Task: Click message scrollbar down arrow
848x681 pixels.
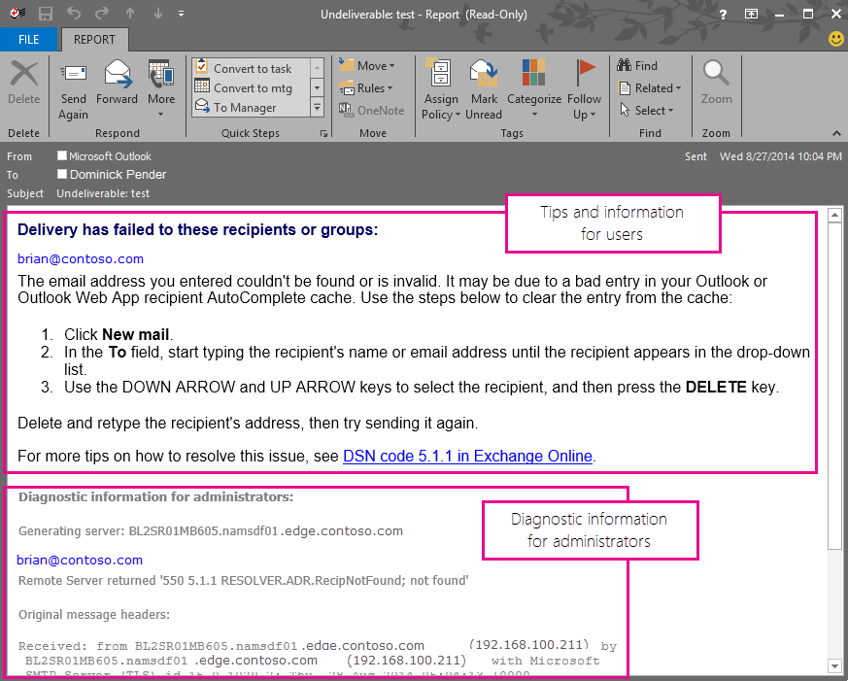Action: coord(834,664)
